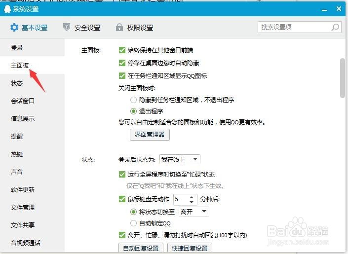Select the 将状态切换至 radio option
This screenshot has height=254, width=348.
pyautogui.click(x=133, y=212)
